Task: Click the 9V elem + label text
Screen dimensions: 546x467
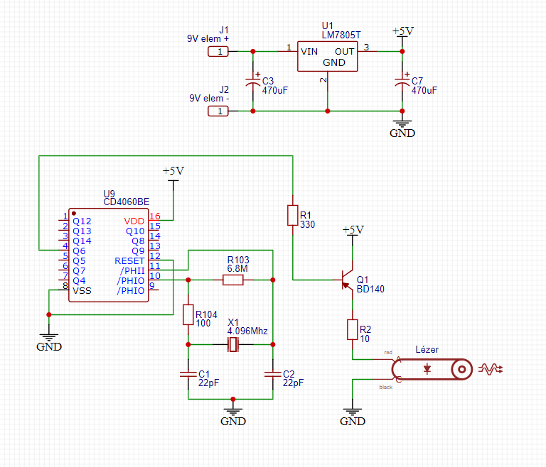Action: 208,38
